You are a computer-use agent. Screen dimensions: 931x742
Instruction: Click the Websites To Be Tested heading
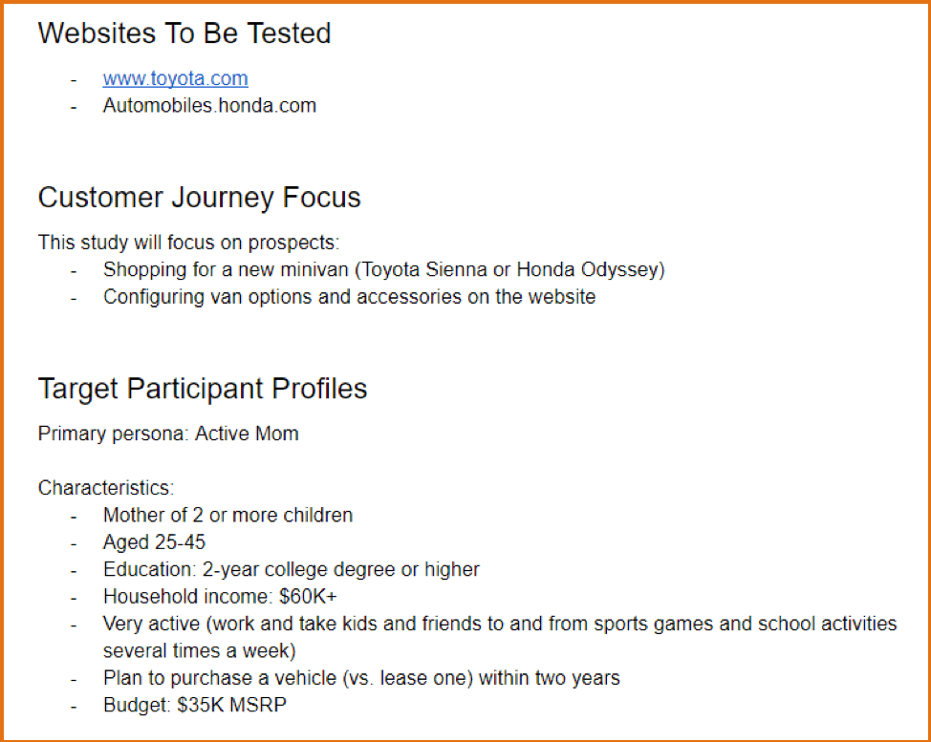(184, 32)
